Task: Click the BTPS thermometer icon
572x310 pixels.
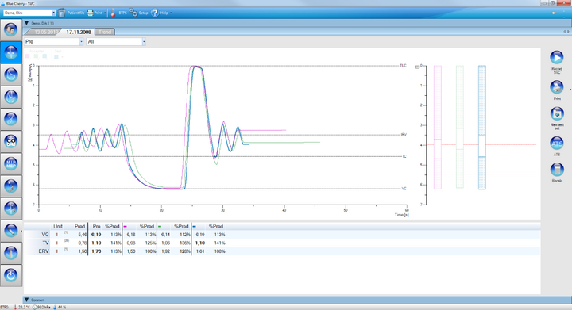Action: point(113,13)
